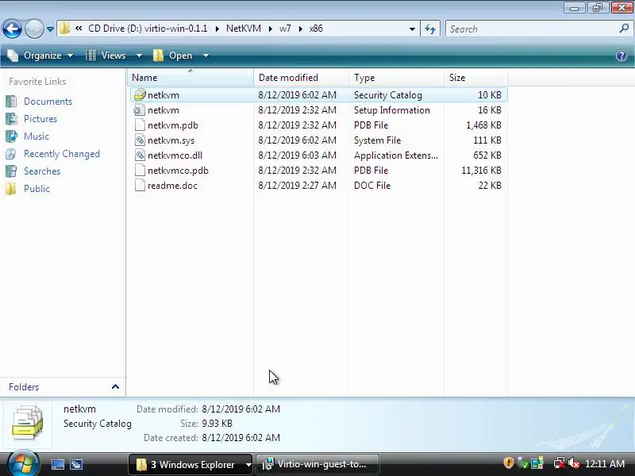The image size is (635, 476).
Task: Open Documents in Favorite Links
Action: click(48, 102)
